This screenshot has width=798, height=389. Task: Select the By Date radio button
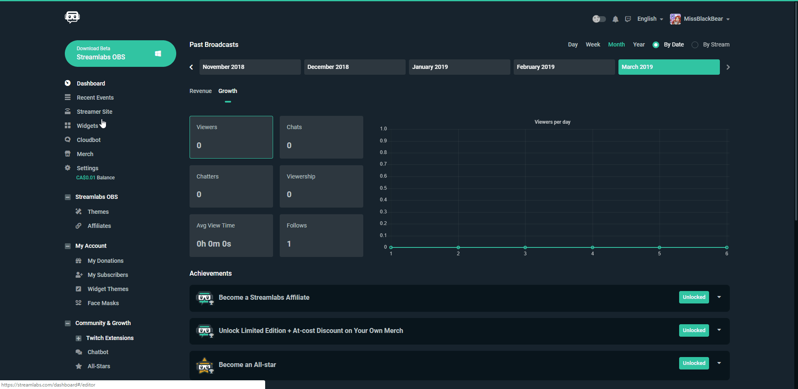[656, 44]
